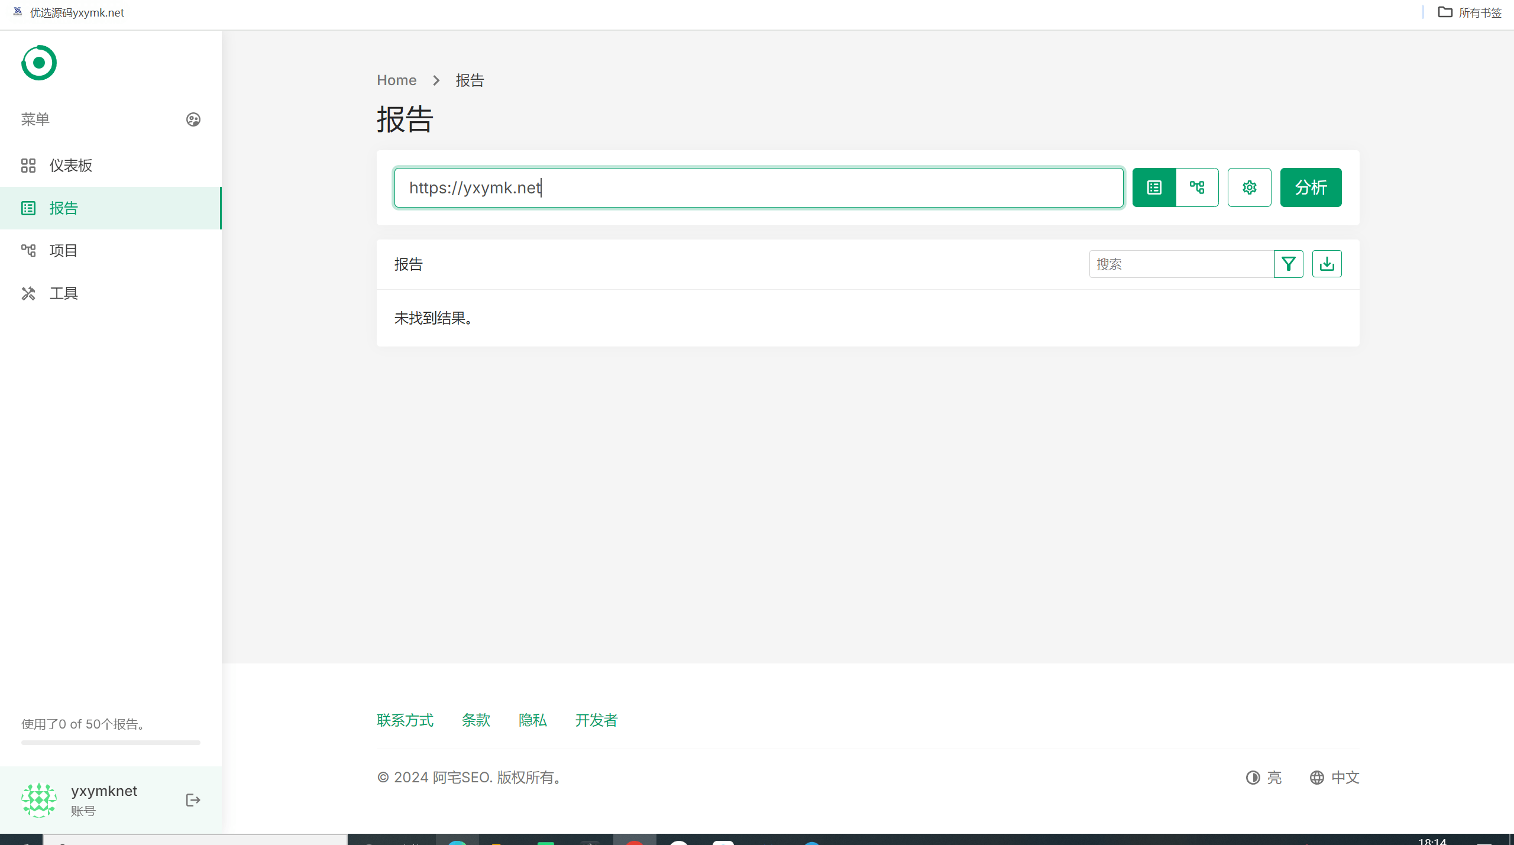Click the 分析 analyze button
The image size is (1514, 845).
click(1311, 187)
